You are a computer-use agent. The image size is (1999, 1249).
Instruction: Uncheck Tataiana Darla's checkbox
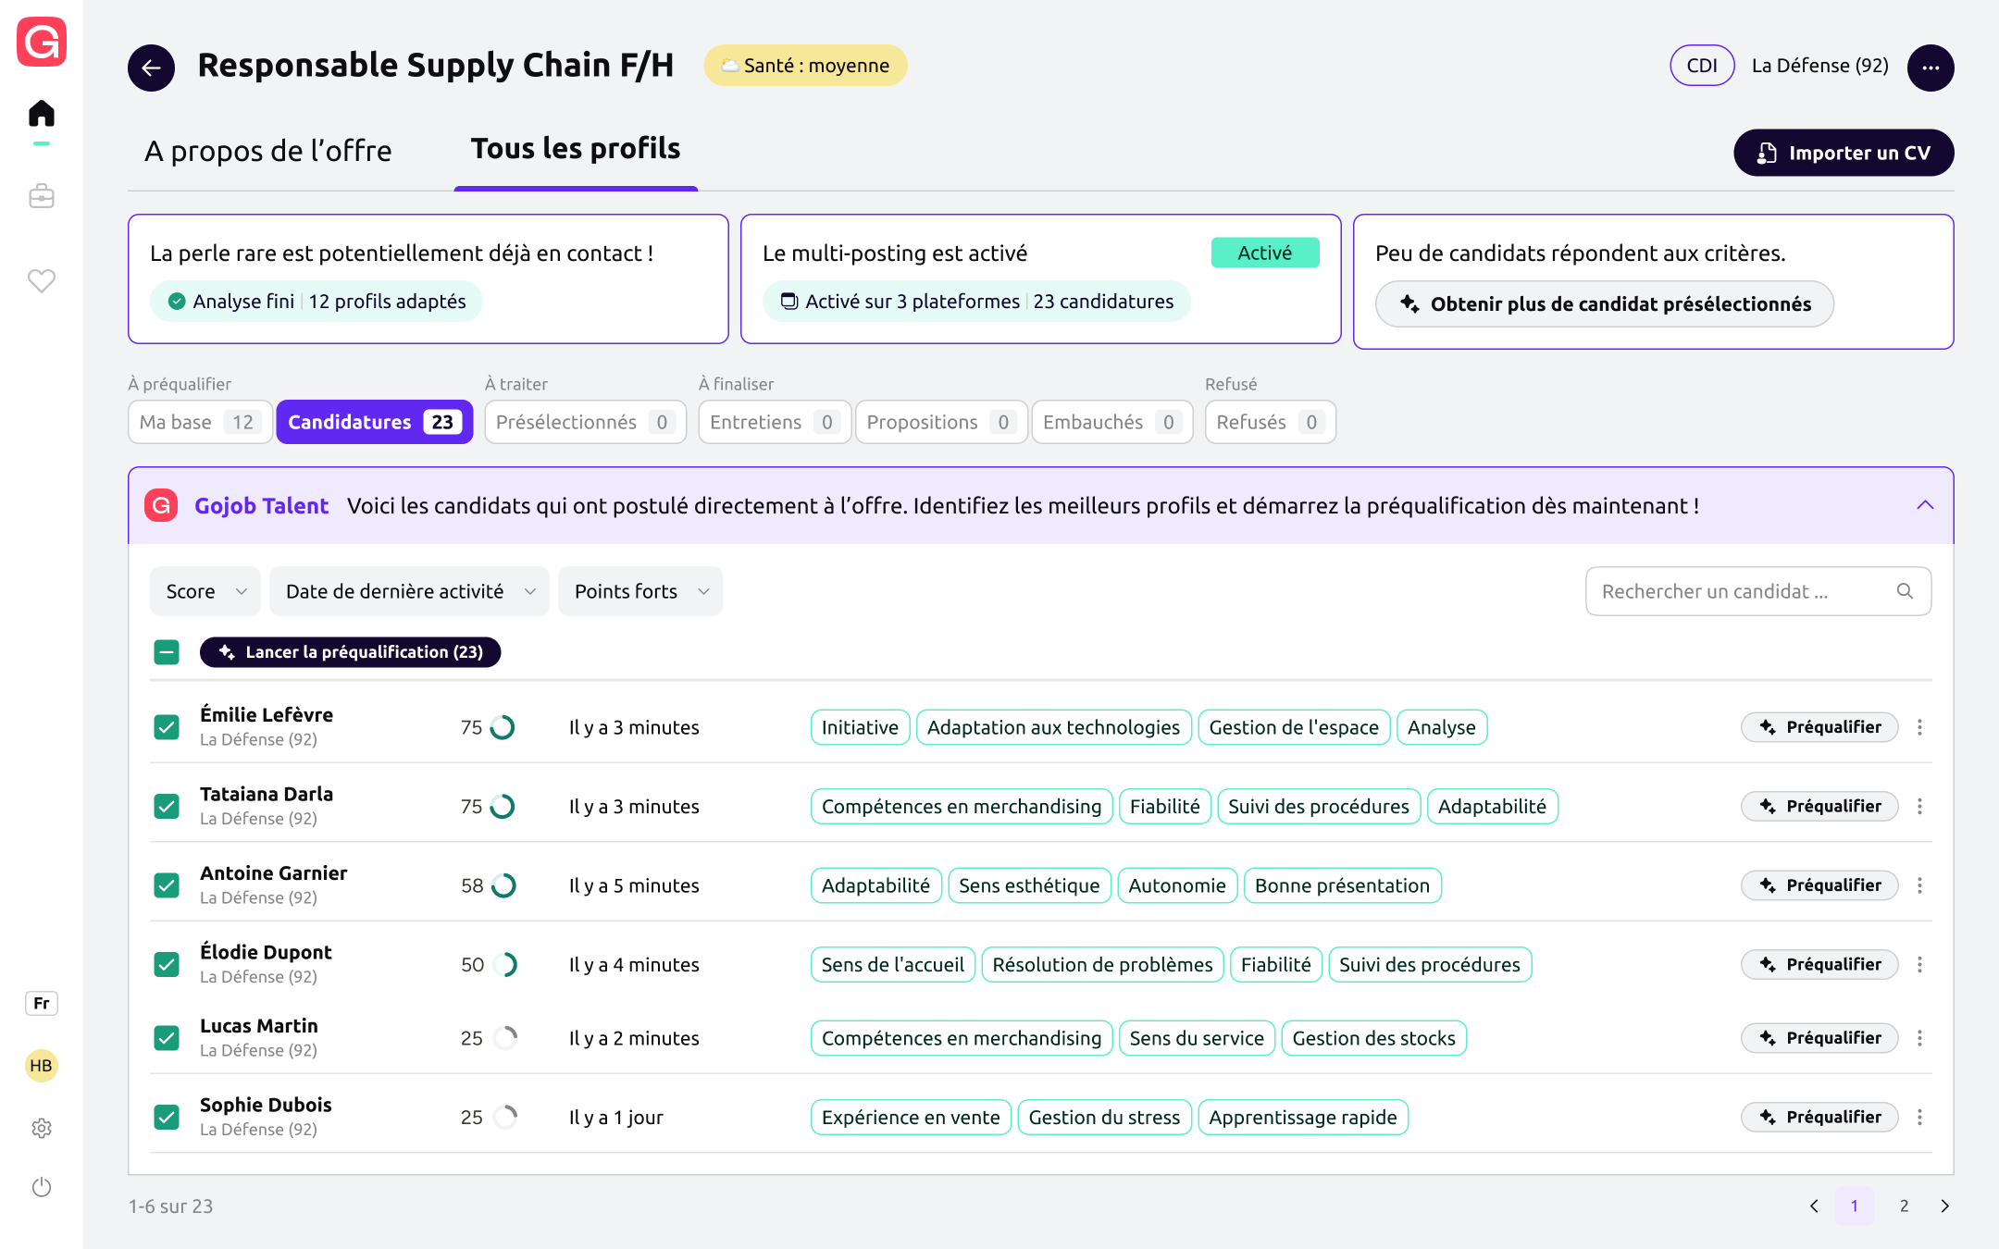tap(167, 806)
